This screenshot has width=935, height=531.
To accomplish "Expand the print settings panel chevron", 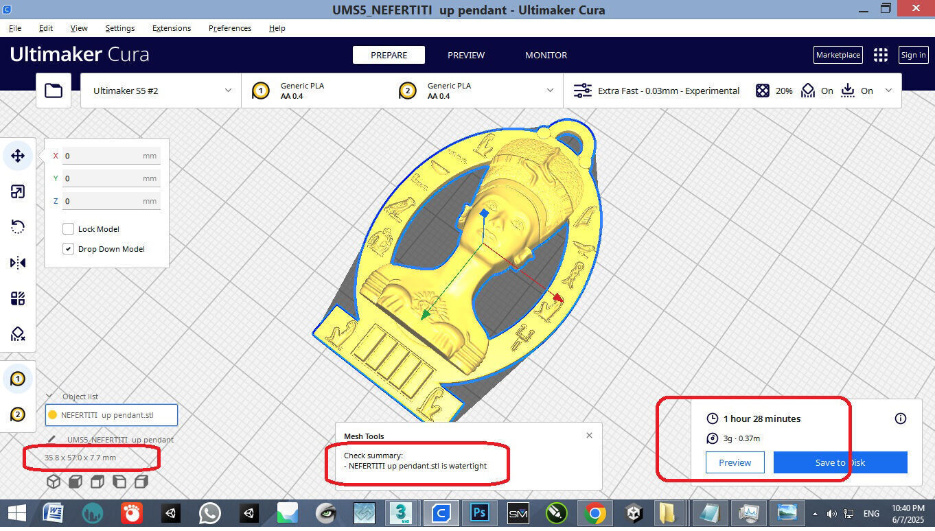I will [x=889, y=91].
